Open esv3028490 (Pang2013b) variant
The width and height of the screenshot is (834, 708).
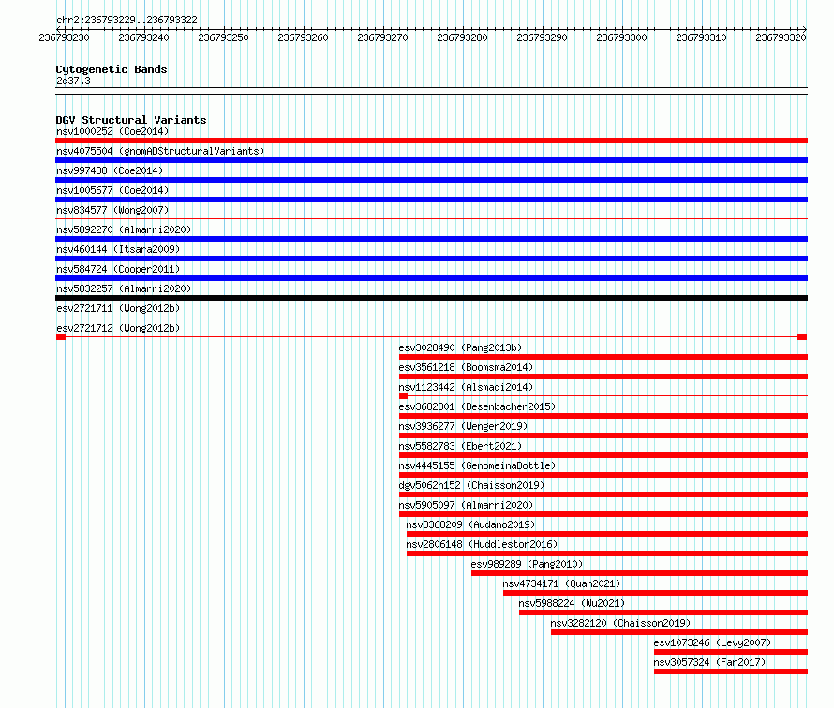coord(460,347)
